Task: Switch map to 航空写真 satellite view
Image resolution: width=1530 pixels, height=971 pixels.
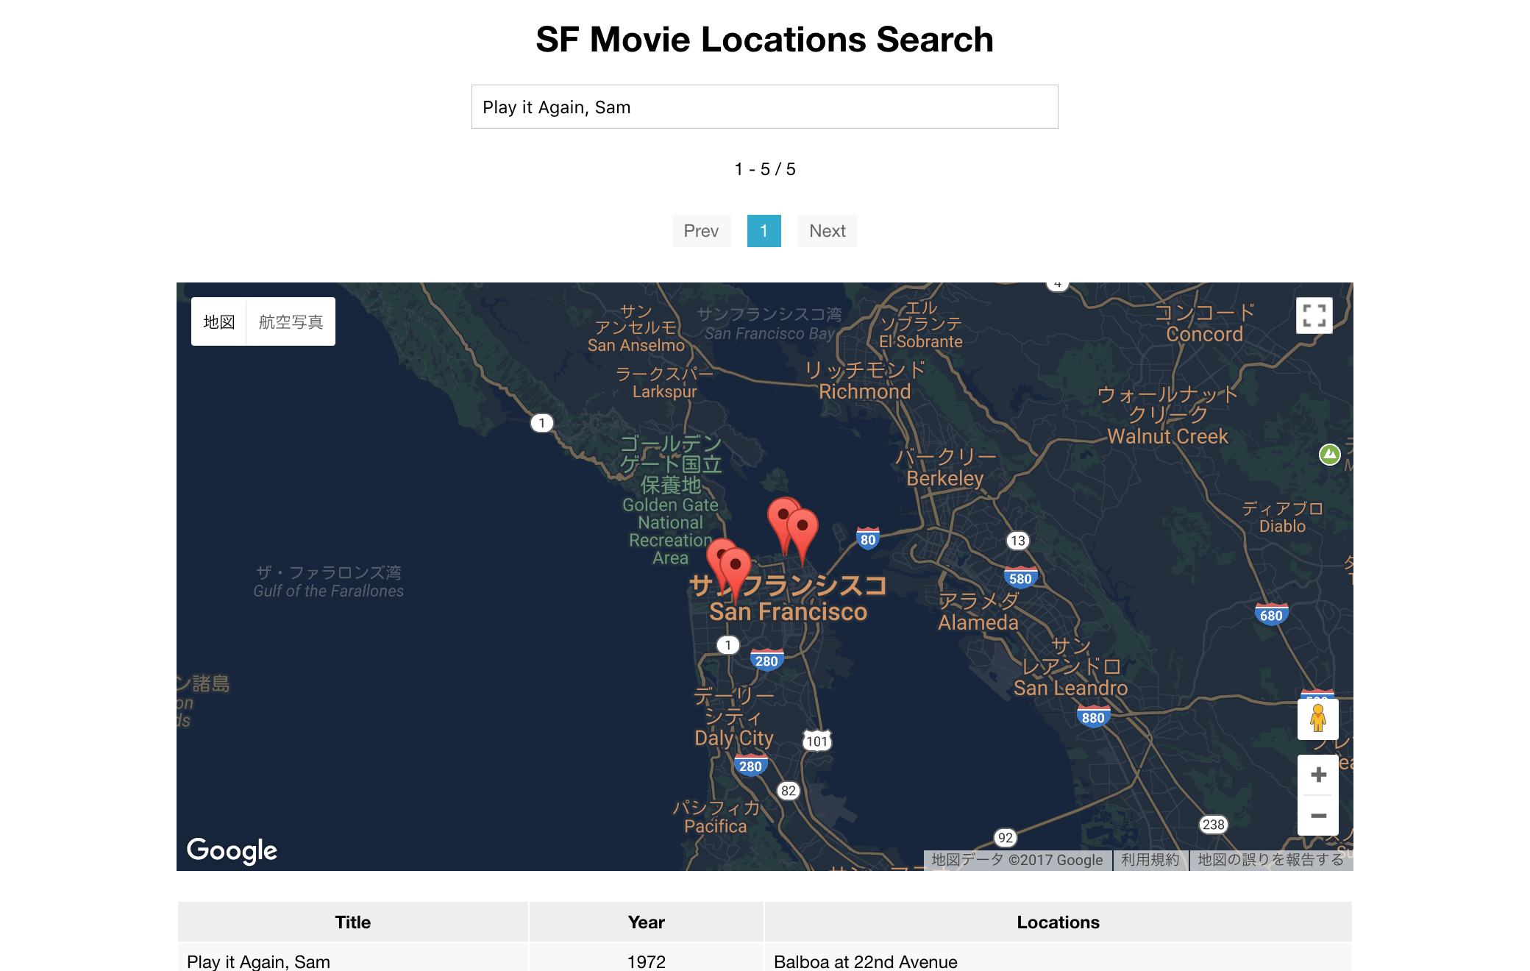Action: pos(291,321)
